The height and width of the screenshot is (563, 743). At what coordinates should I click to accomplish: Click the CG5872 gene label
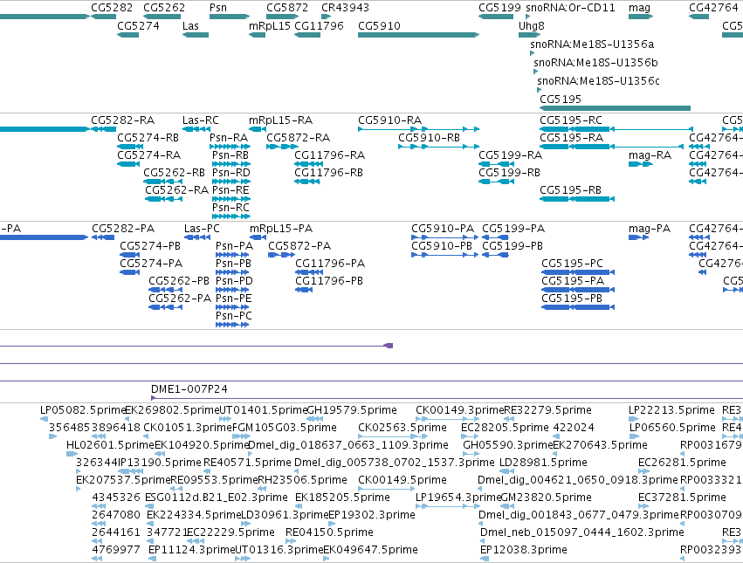click(287, 8)
